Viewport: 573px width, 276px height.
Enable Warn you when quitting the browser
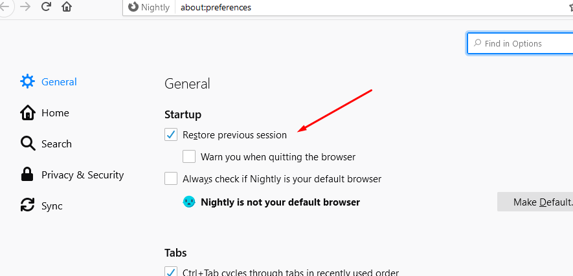(189, 157)
